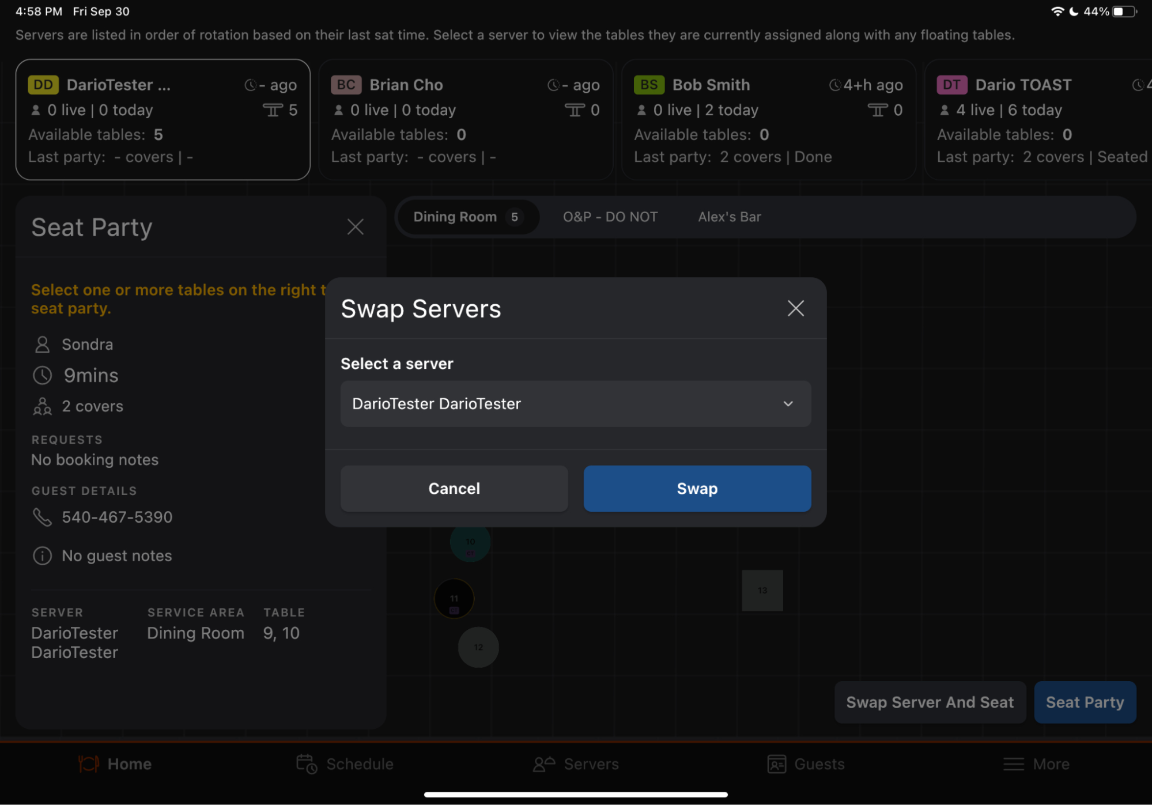Open the More hamburger menu
This screenshot has width=1152, height=805.
click(1014, 764)
